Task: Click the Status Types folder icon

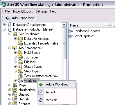Action: tap(20, 67)
